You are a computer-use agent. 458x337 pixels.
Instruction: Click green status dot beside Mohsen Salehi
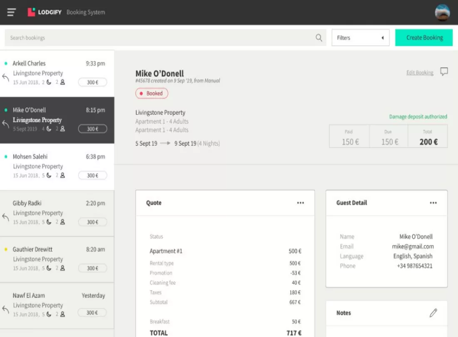(x=6, y=157)
